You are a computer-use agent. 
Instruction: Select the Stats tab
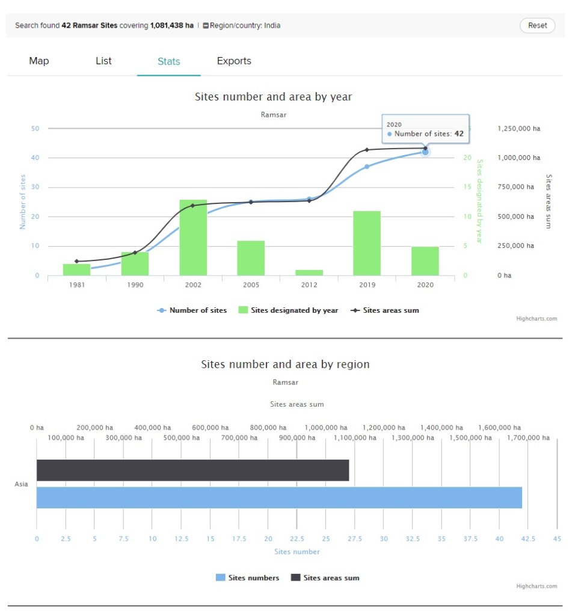[x=168, y=61]
